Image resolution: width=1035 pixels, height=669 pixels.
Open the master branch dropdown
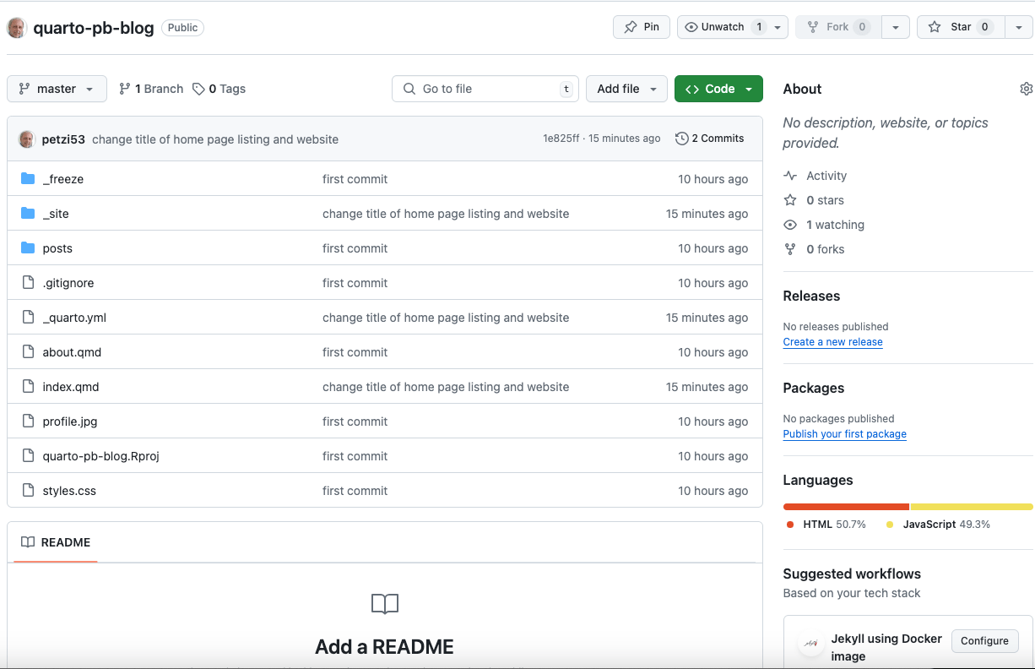[57, 89]
